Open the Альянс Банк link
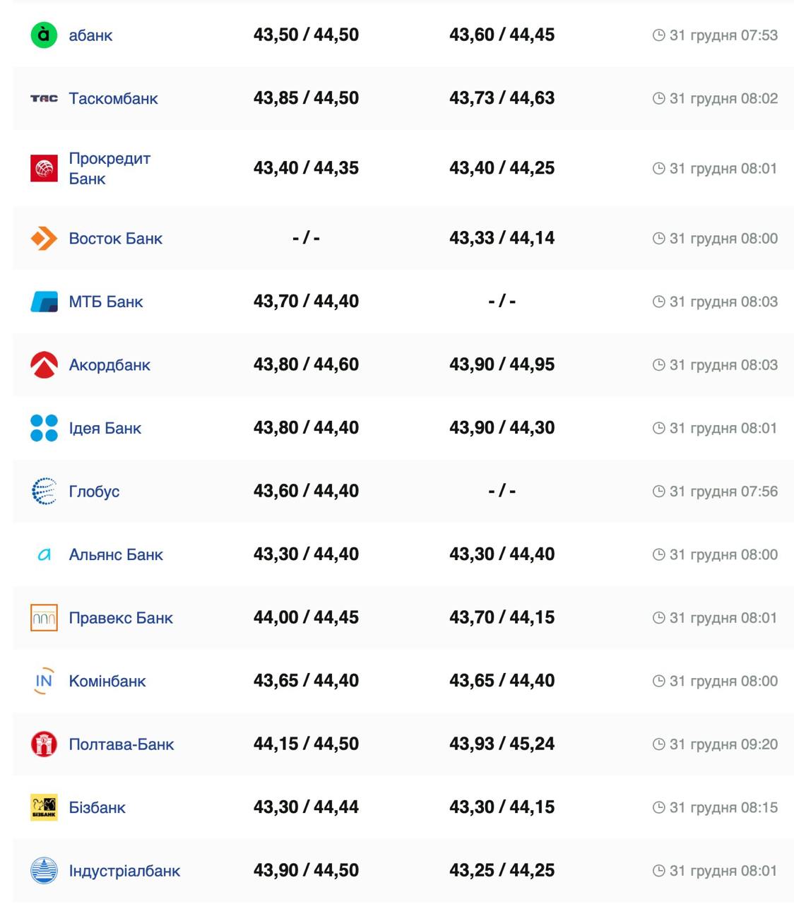The height and width of the screenshot is (904, 794). point(116,554)
